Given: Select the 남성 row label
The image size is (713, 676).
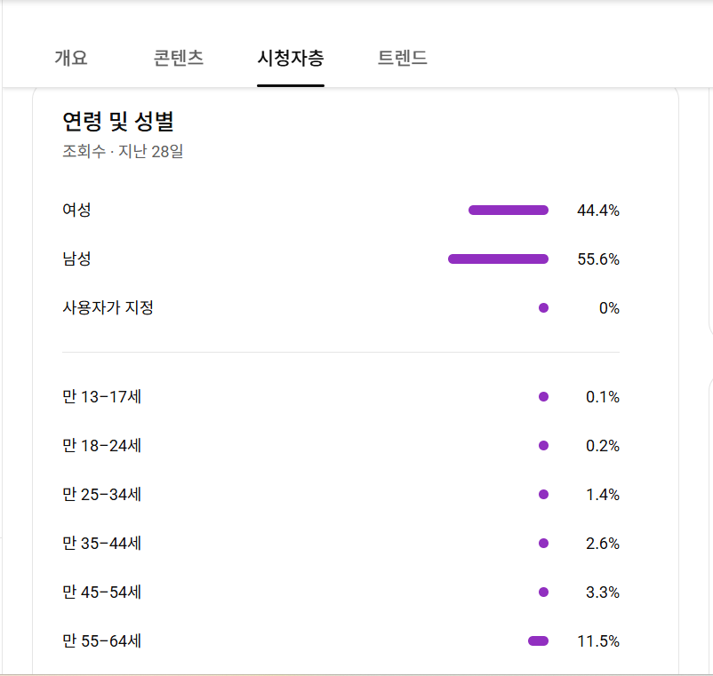Looking at the screenshot, I should pyautogui.click(x=76, y=259).
